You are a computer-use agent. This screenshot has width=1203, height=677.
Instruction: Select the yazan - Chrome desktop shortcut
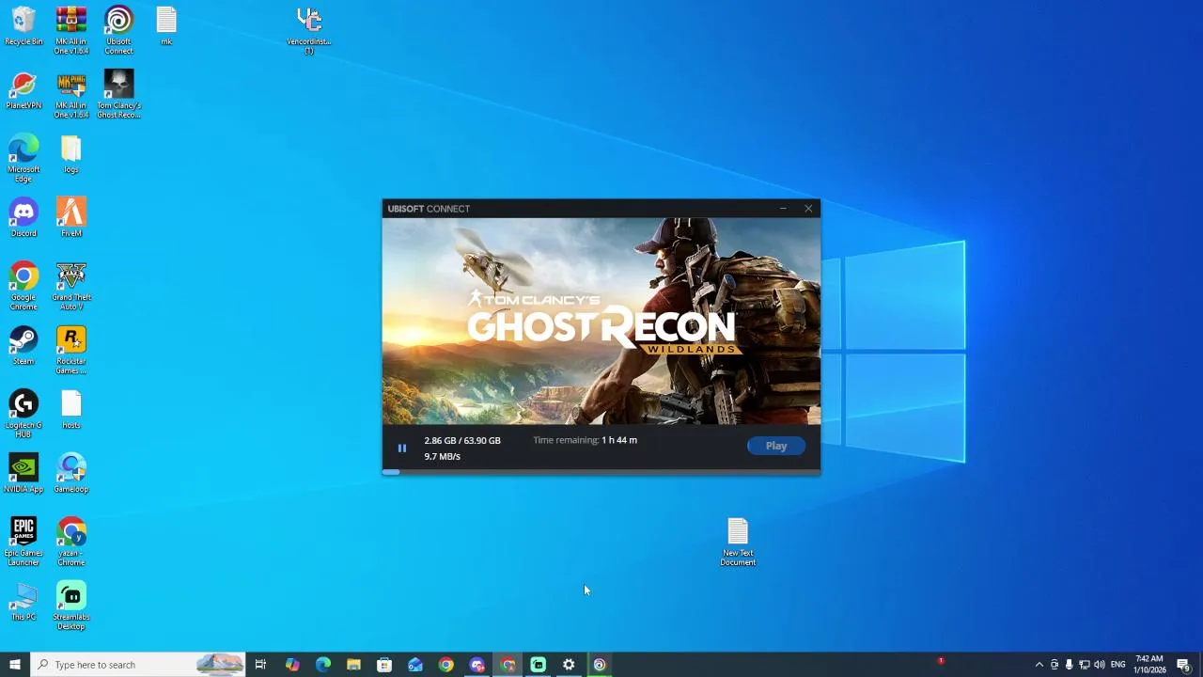(71, 542)
